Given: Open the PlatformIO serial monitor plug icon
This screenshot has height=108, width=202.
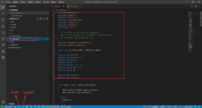Looking at the screenshot, I should click(x=35, y=107).
